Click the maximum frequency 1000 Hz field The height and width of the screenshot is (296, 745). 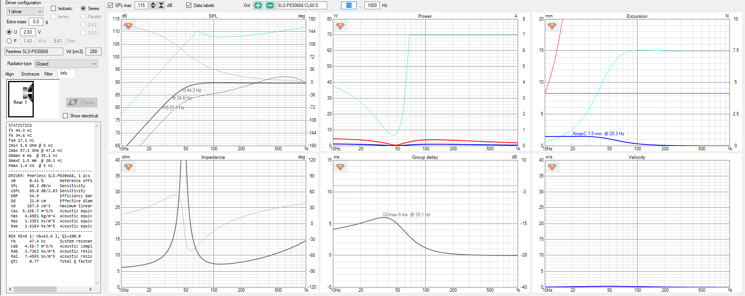tap(372, 5)
